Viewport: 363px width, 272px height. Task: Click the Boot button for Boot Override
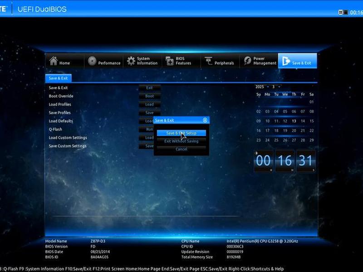pos(150,96)
